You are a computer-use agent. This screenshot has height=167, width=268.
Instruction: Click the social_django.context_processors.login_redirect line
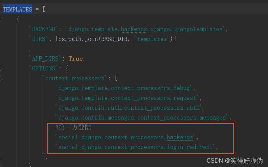[135, 147]
